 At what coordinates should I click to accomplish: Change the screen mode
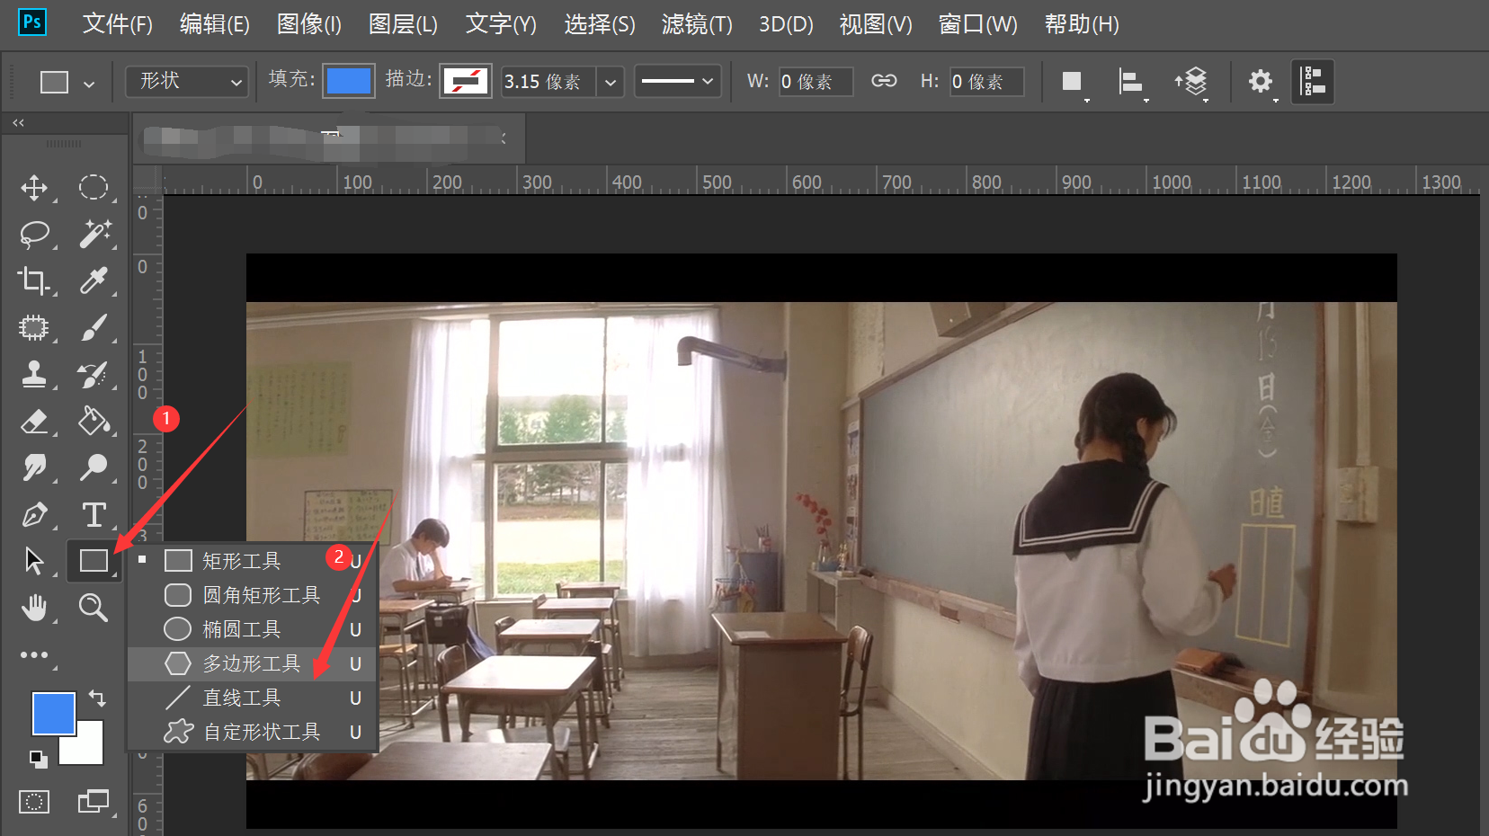coord(94,801)
